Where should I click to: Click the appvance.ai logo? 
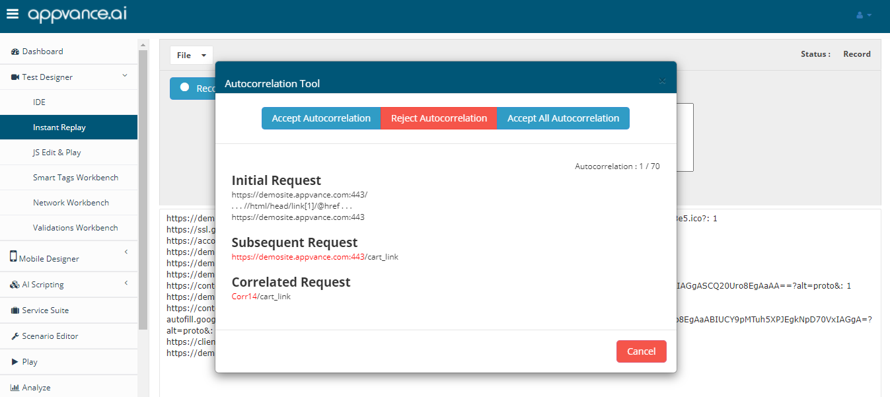(78, 15)
